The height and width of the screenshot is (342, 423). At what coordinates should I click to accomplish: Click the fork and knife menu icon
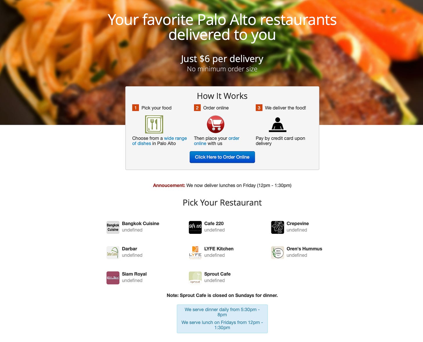pos(154,124)
